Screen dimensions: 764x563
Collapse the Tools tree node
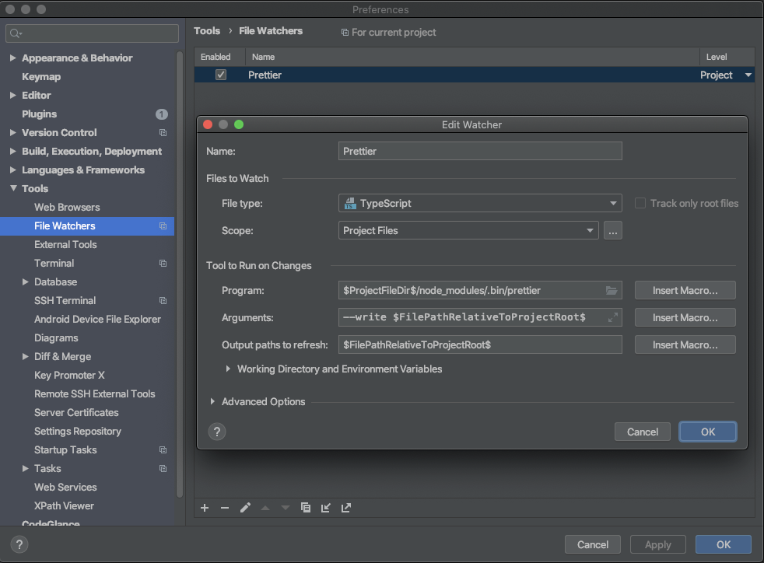pos(13,188)
